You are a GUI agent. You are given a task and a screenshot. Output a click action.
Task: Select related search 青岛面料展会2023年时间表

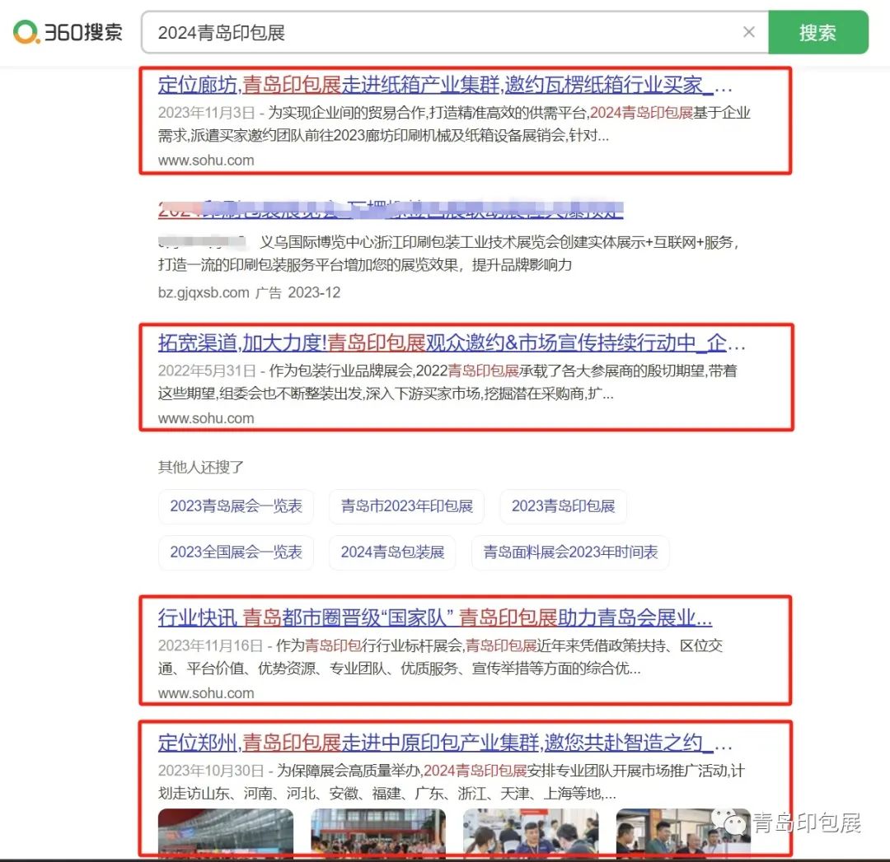click(x=570, y=552)
